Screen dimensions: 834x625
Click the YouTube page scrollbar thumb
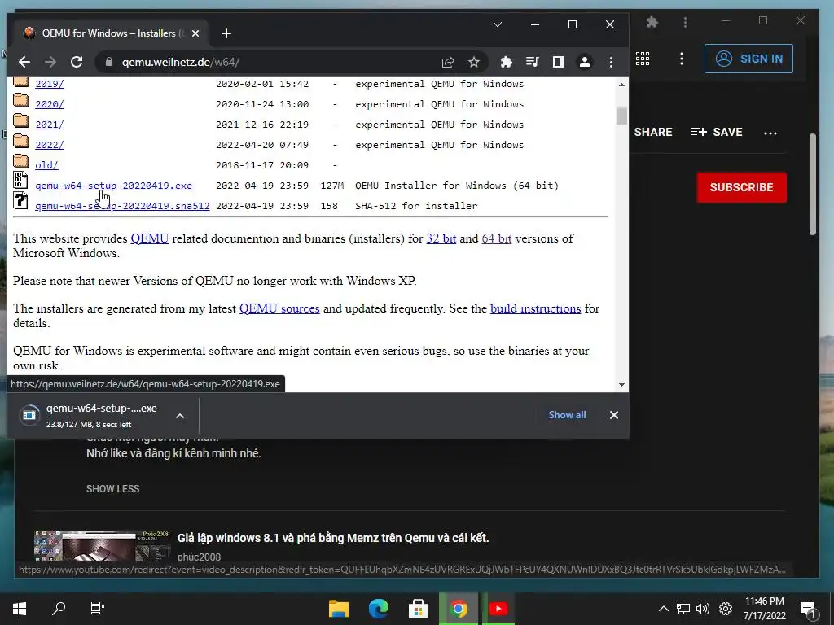tap(812, 184)
